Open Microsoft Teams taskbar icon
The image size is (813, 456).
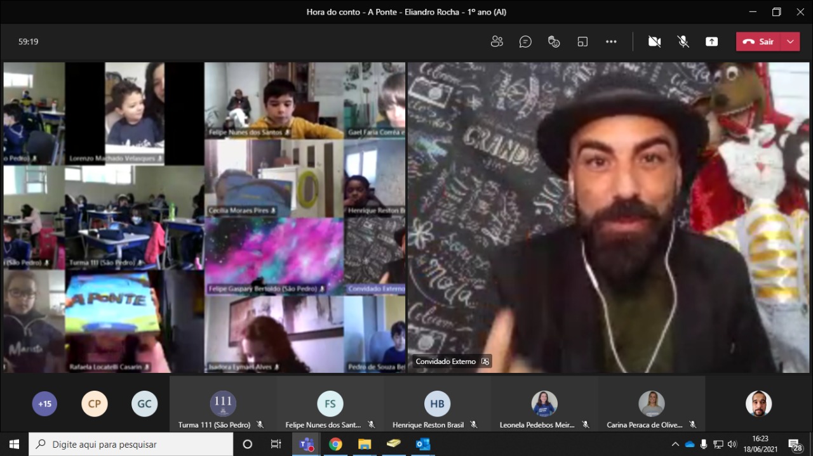[306, 444]
